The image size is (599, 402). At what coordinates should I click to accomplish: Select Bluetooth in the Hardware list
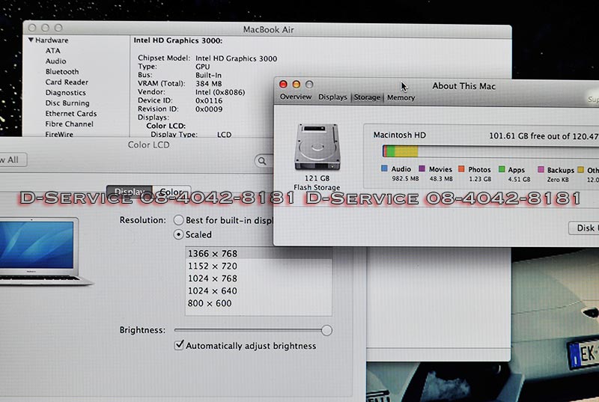pos(62,71)
